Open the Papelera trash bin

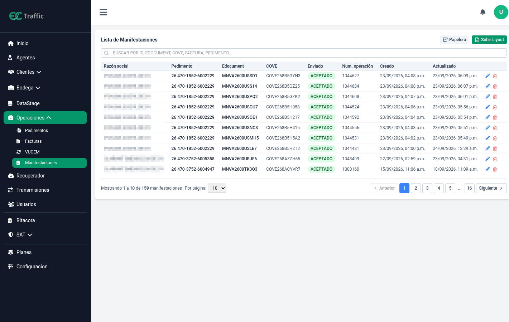pos(454,40)
